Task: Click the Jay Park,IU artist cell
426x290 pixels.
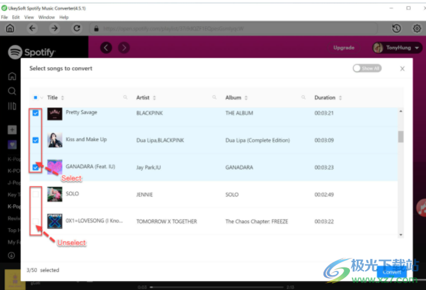Action: click(148, 168)
